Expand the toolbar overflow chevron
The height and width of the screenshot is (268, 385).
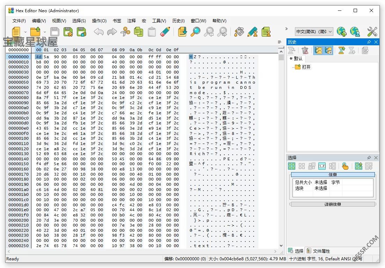pyautogui.click(x=286, y=29)
